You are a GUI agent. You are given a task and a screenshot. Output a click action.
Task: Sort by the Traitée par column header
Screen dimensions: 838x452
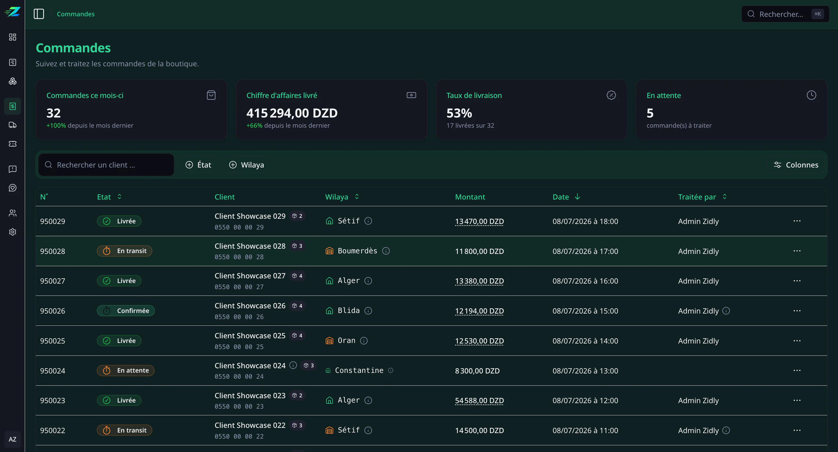[702, 197]
